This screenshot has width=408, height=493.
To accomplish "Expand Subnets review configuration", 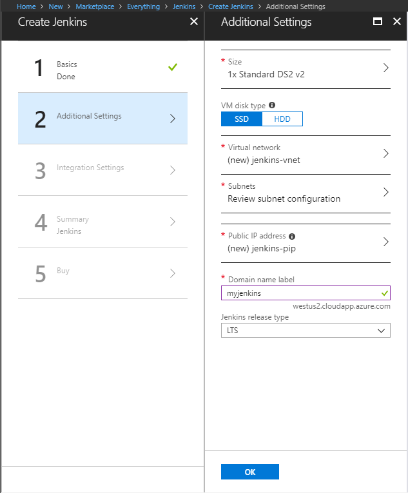I will coord(306,194).
